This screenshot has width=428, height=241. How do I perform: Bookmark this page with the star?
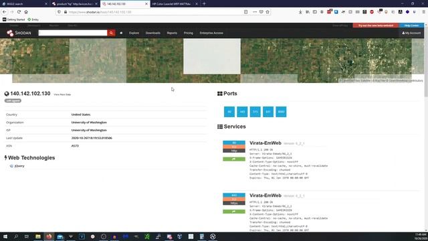267,12
